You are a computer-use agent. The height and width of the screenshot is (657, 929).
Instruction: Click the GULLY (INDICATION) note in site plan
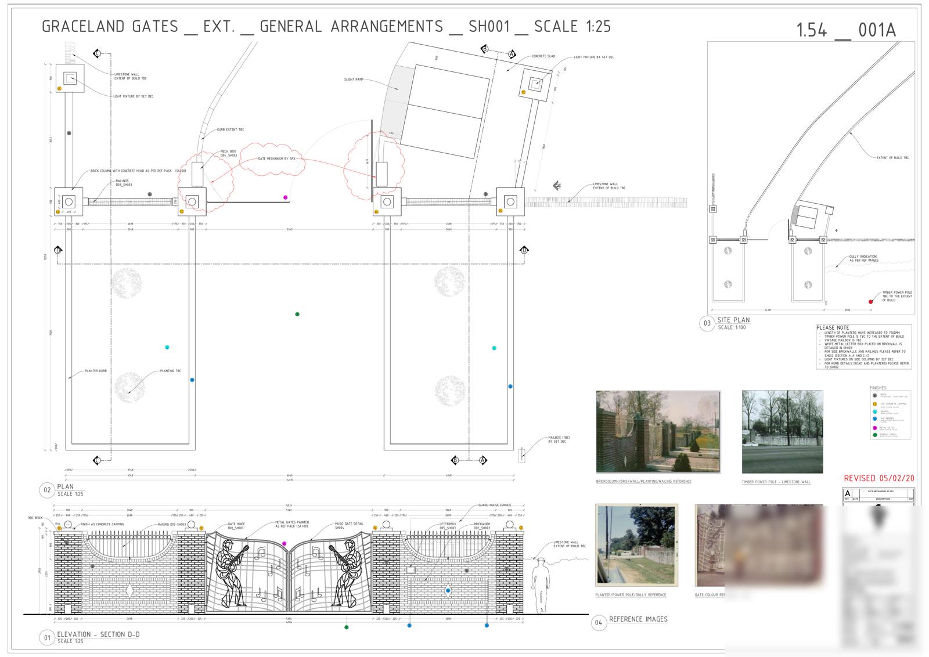(863, 258)
